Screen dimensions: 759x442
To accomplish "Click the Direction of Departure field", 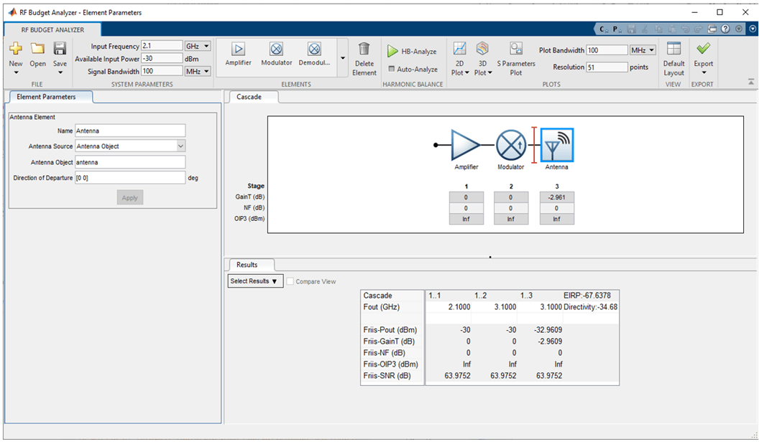I will click(x=130, y=177).
